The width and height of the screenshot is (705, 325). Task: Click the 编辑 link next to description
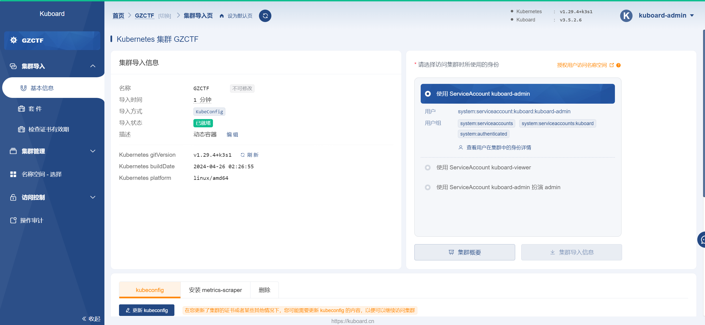232,134
